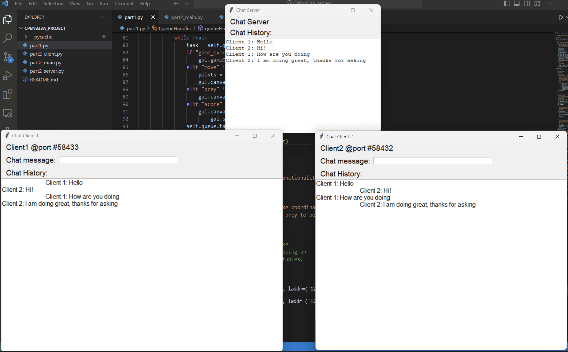Image resolution: width=568 pixels, height=352 pixels.
Task: Open customize layout controls
Action: [537, 3]
